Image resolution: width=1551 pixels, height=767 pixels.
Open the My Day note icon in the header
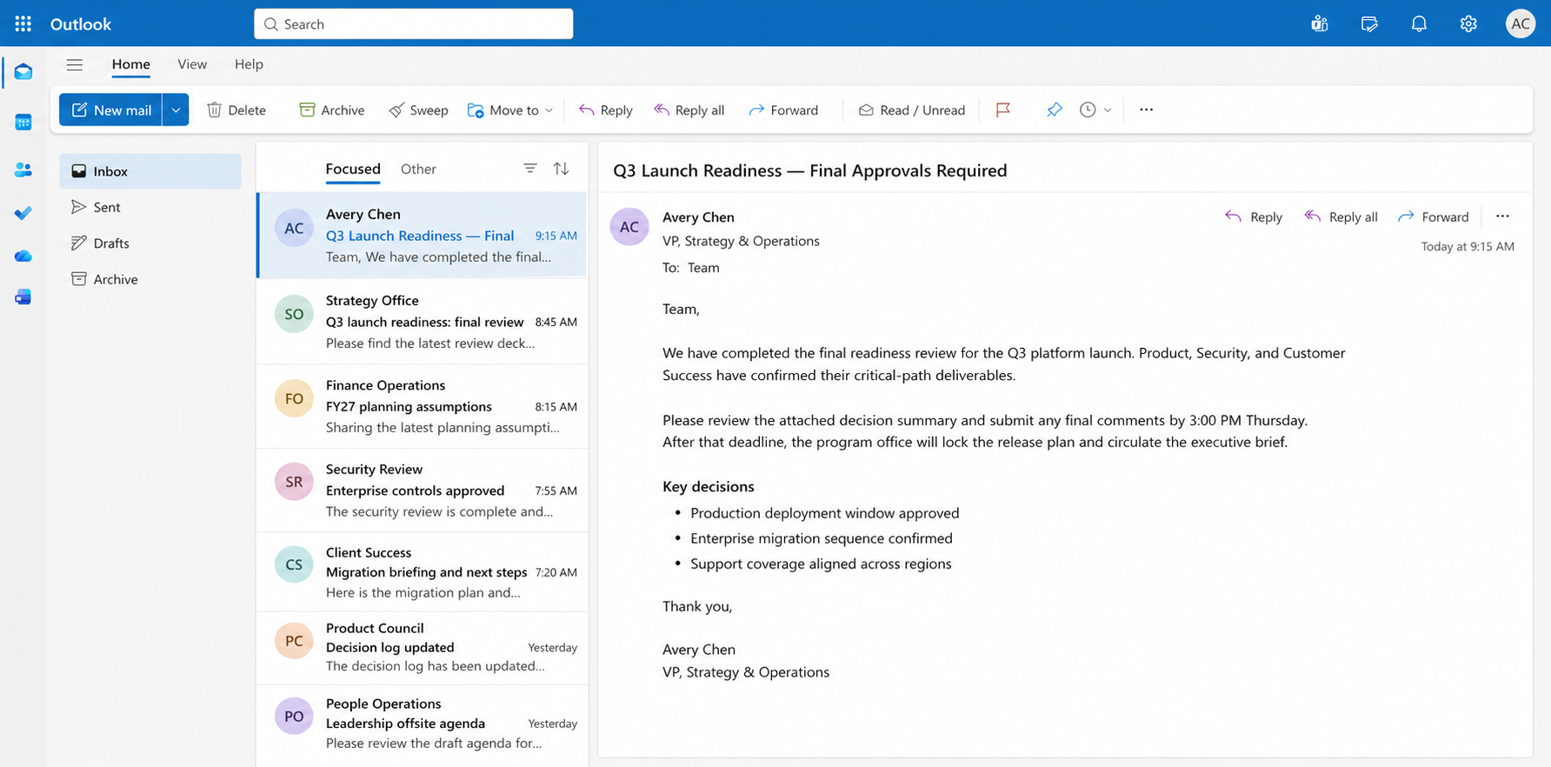point(1369,24)
